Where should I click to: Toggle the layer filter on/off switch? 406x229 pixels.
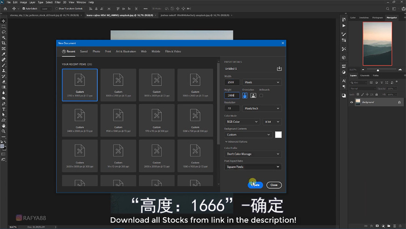(397, 82)
